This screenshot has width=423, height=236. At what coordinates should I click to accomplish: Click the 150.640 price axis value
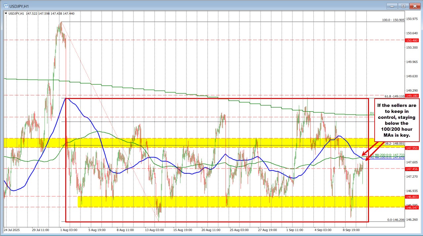point(412,33)
